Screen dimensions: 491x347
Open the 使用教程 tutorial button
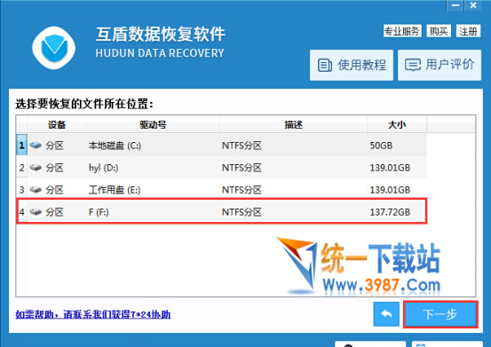coord(352,65)
